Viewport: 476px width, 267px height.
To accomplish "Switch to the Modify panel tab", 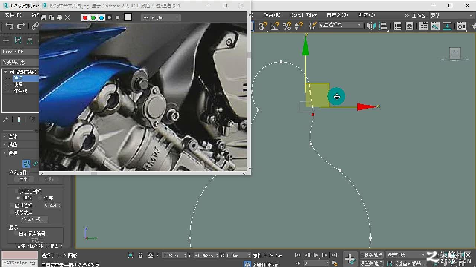I will coord(18,41).
